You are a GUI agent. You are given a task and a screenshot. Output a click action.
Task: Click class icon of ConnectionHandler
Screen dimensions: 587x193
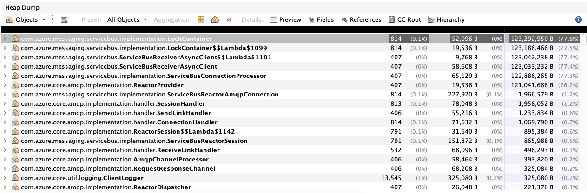(x=15, y=122)
